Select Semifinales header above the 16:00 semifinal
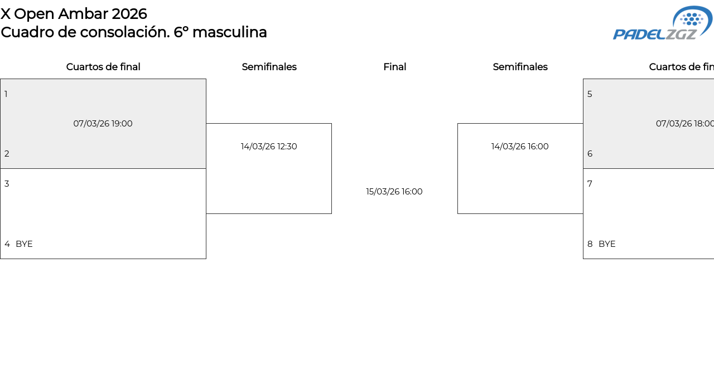This screenshot has height=370, width=714. 520,67
